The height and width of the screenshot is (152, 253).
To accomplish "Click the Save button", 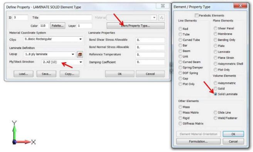I will coord(46,74).
